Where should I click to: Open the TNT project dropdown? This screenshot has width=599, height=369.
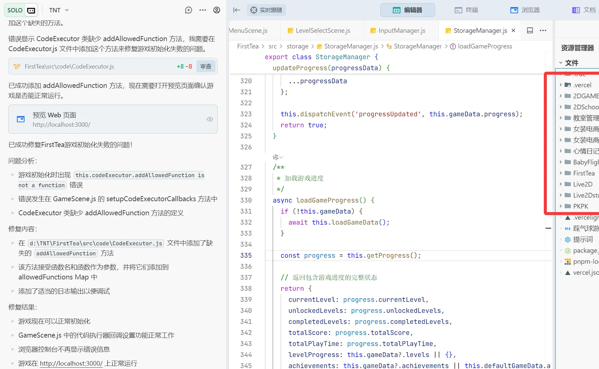(59, 10)
